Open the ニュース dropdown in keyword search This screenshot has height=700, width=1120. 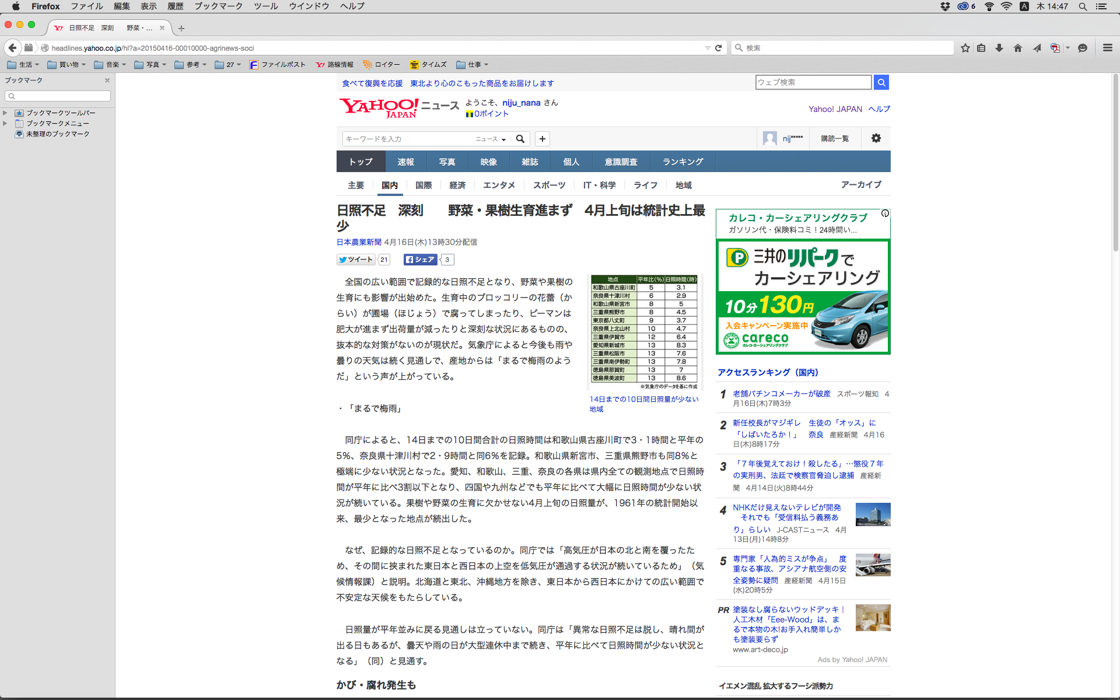(491, 139)
